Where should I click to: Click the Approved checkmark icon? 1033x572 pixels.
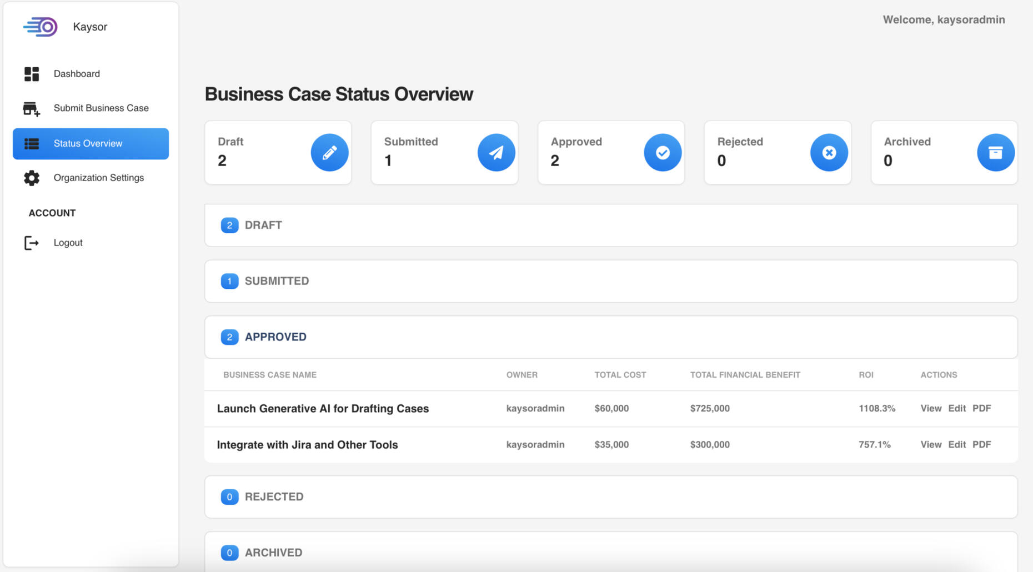[663, 153]
